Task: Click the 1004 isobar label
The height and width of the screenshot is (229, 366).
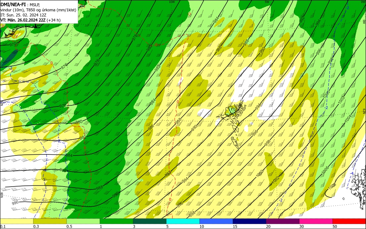Action: [348, 118]
